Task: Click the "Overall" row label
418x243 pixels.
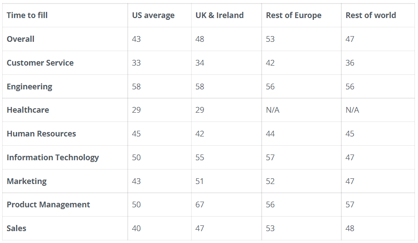Action: click(x=21, y=39)
